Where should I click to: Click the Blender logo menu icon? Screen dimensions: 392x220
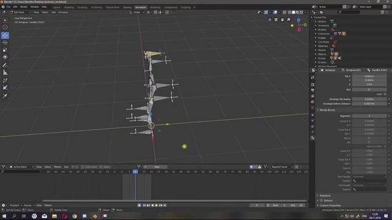3,7
